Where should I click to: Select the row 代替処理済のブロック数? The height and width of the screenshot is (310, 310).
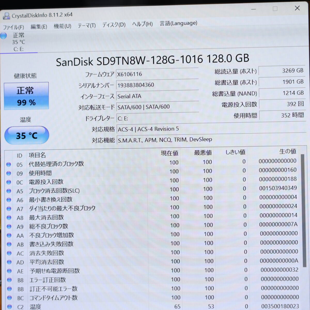(152, 163)
